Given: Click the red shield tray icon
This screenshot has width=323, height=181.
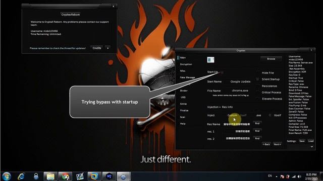Looking at the screenshot, I should (x=288, y=176).
